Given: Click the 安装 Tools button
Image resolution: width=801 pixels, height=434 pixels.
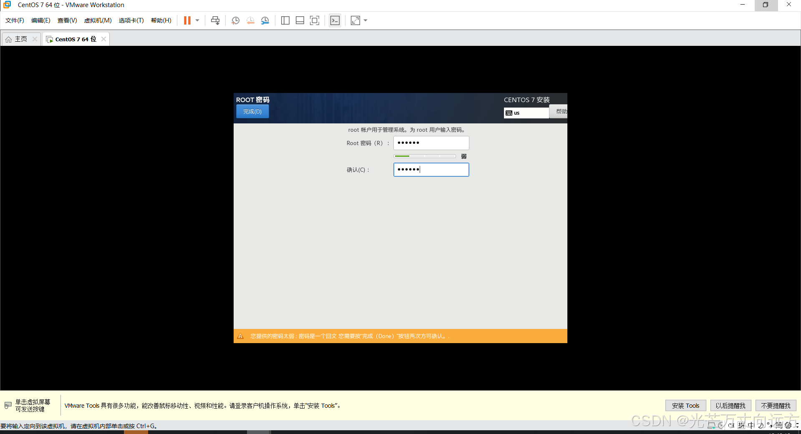Looking at the screenshot, I should tap(685, 406).
